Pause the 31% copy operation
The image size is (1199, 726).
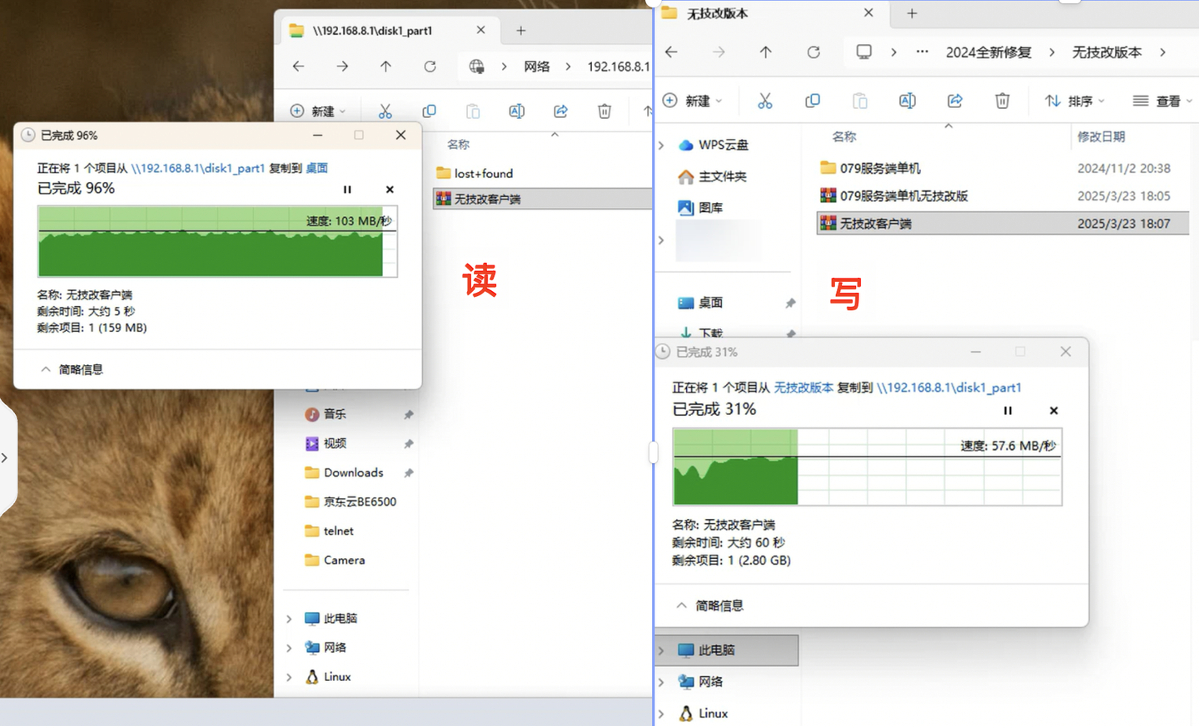(x=1007, y=410)
